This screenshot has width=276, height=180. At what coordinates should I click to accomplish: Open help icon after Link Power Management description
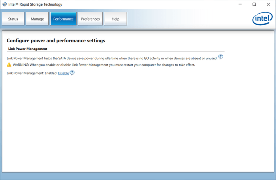221,57
